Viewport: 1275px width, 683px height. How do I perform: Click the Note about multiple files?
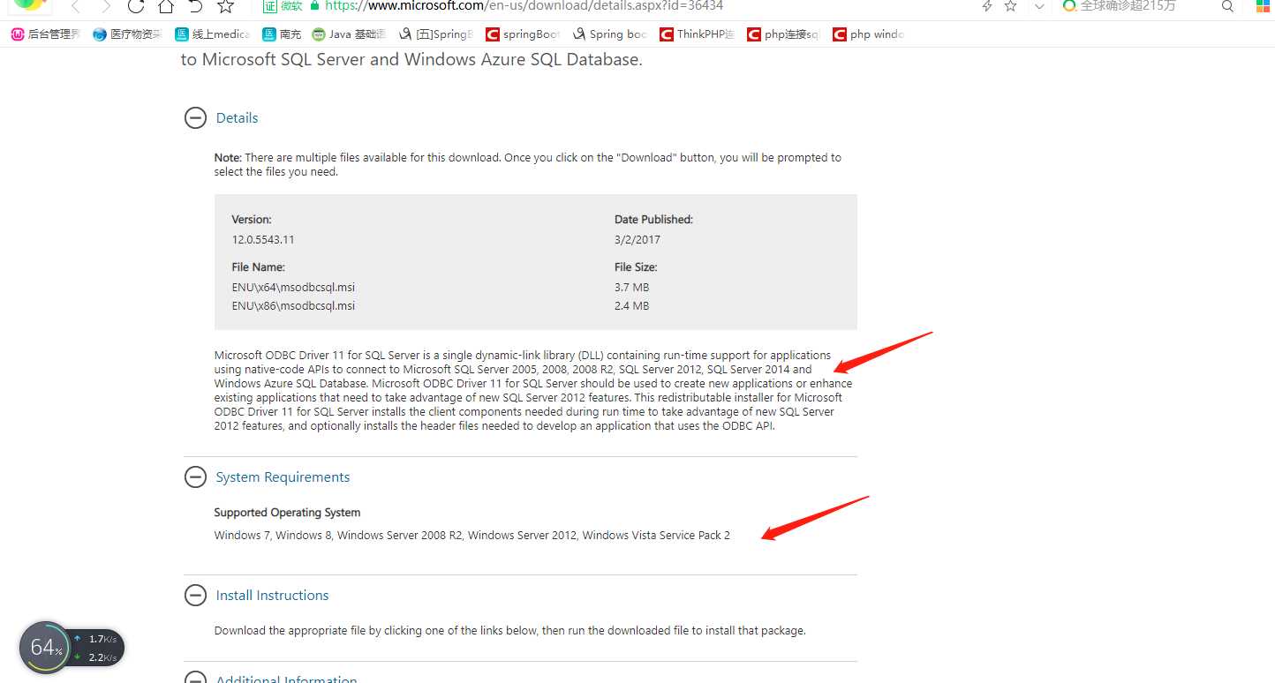(x=527, y=165)
